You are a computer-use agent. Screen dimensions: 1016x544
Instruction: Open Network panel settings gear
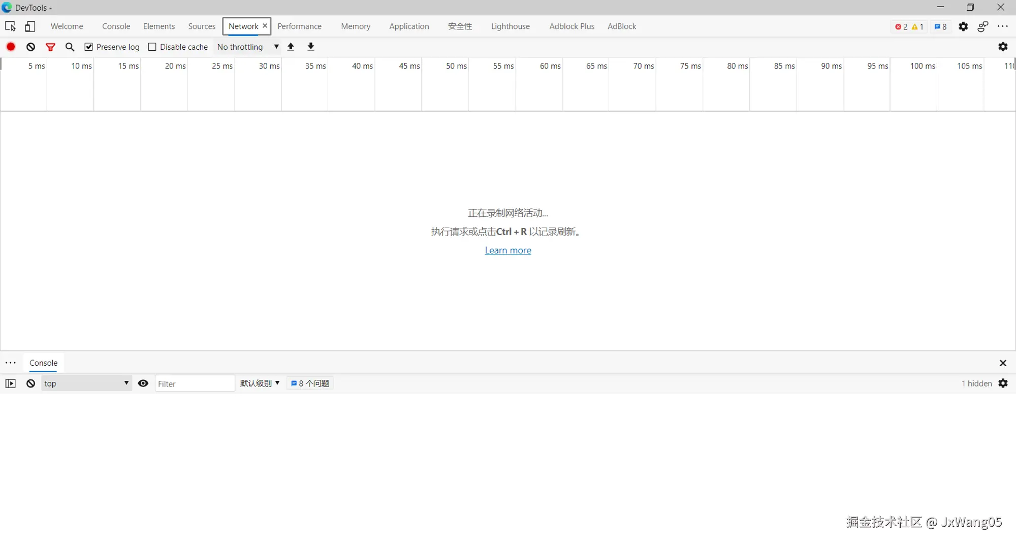tap(1003, 47)
